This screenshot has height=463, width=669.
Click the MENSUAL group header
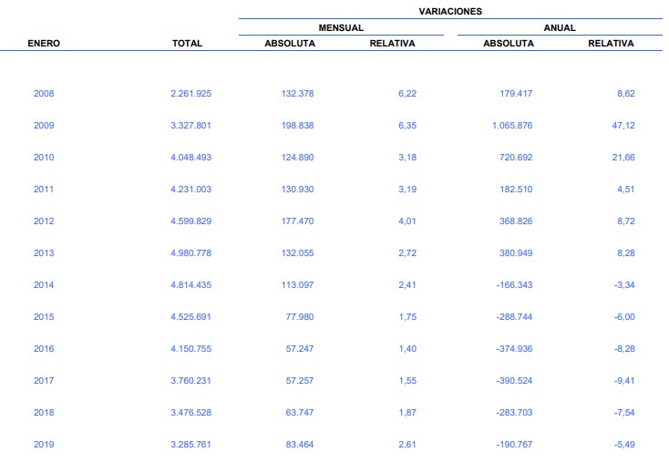point(341,27)
